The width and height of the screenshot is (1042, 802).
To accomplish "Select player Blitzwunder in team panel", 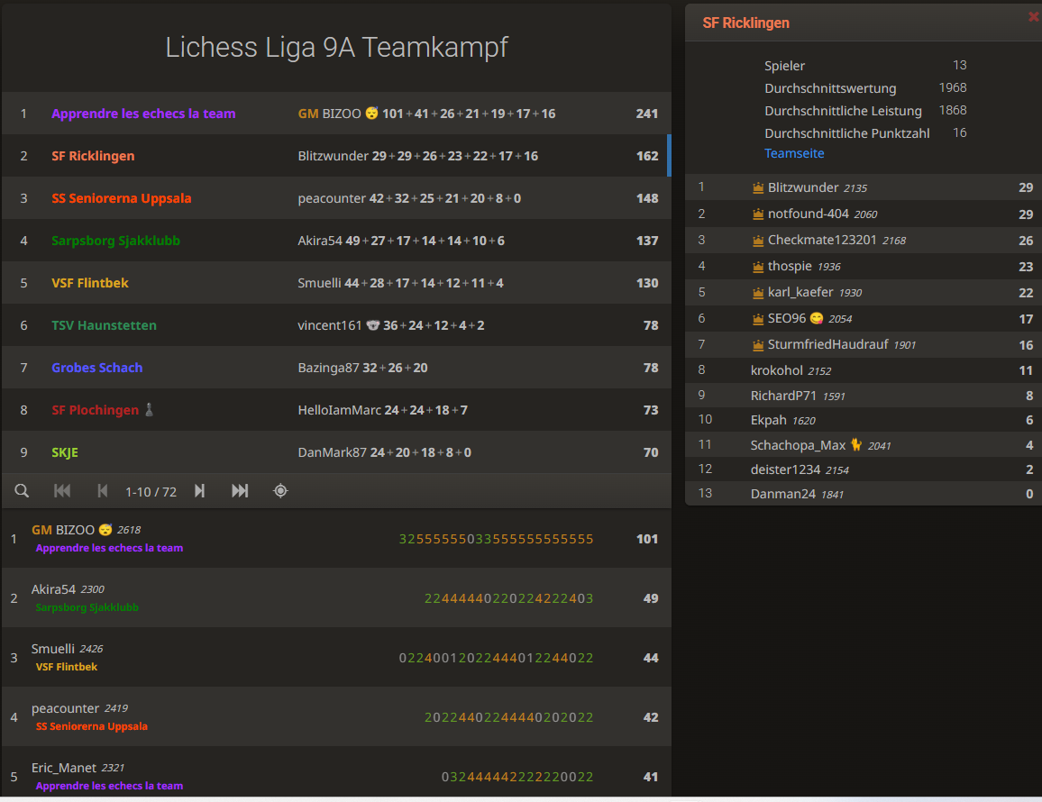I will tap(864, 187).
